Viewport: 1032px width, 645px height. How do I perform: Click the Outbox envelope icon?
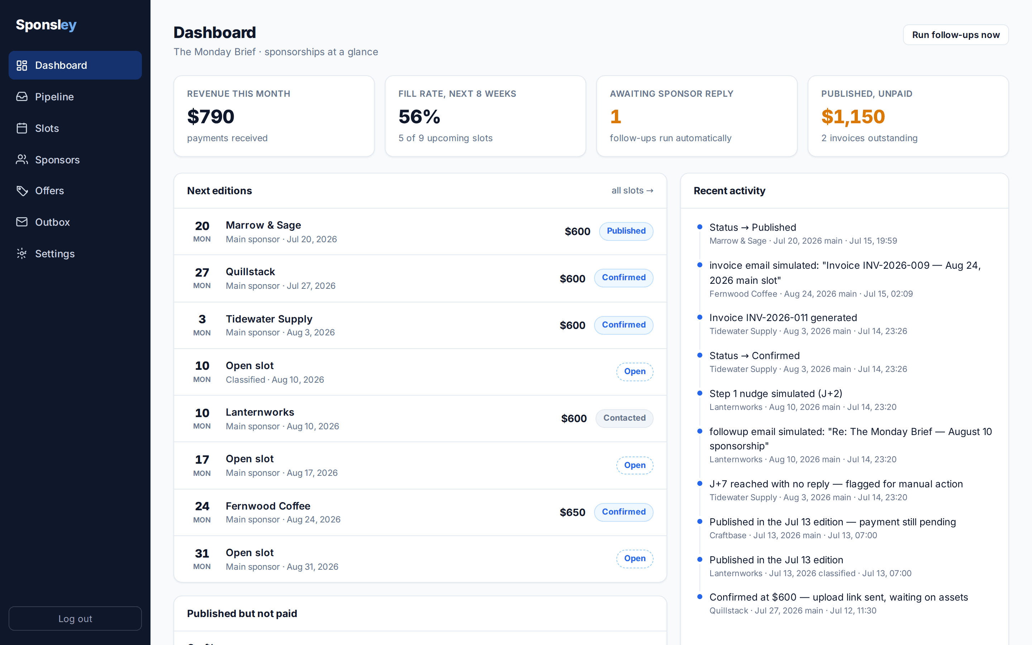(x=22, y=222)
